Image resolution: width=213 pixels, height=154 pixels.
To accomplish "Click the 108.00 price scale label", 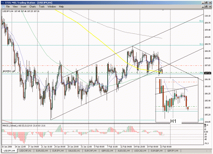I will pos(208,58).
